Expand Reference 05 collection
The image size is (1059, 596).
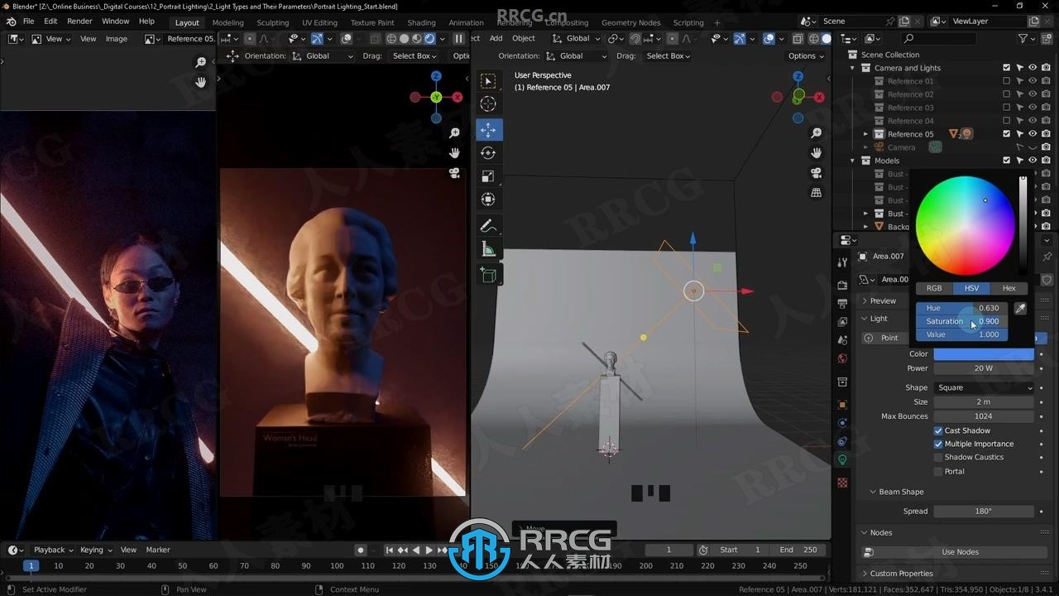point(866,134)
